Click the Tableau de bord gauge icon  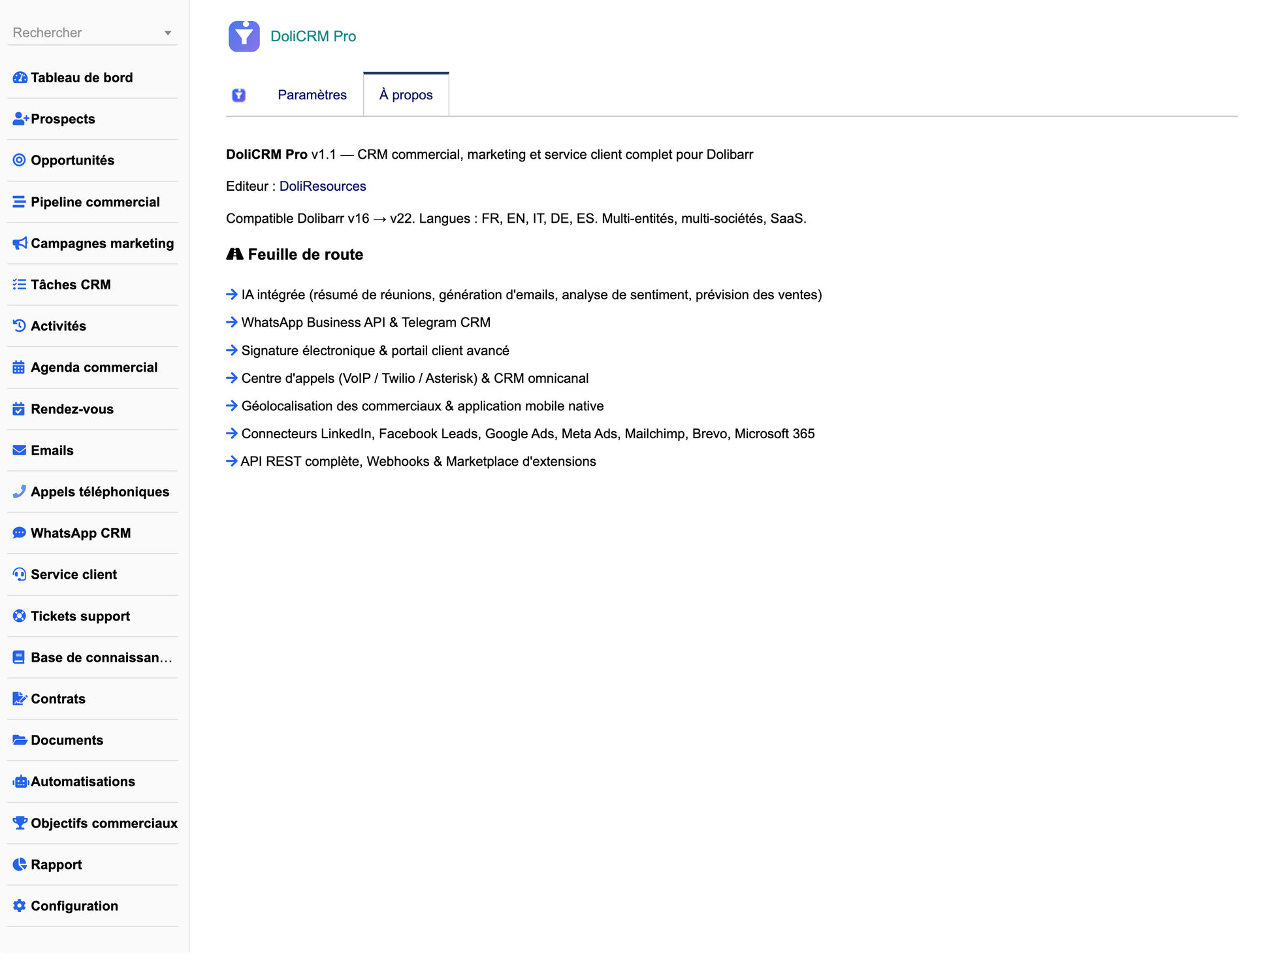tap(20, 78)
